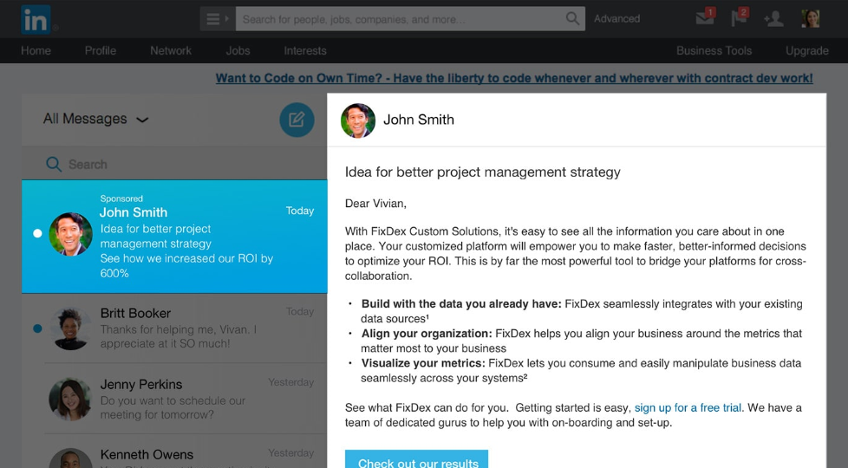Open Jenny Perkins conversation
848x468 pixels.
[174, 399]
